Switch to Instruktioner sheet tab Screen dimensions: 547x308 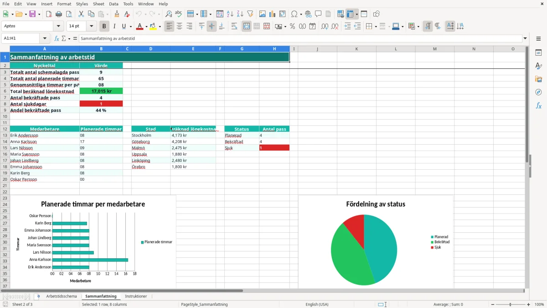[136, 296]
